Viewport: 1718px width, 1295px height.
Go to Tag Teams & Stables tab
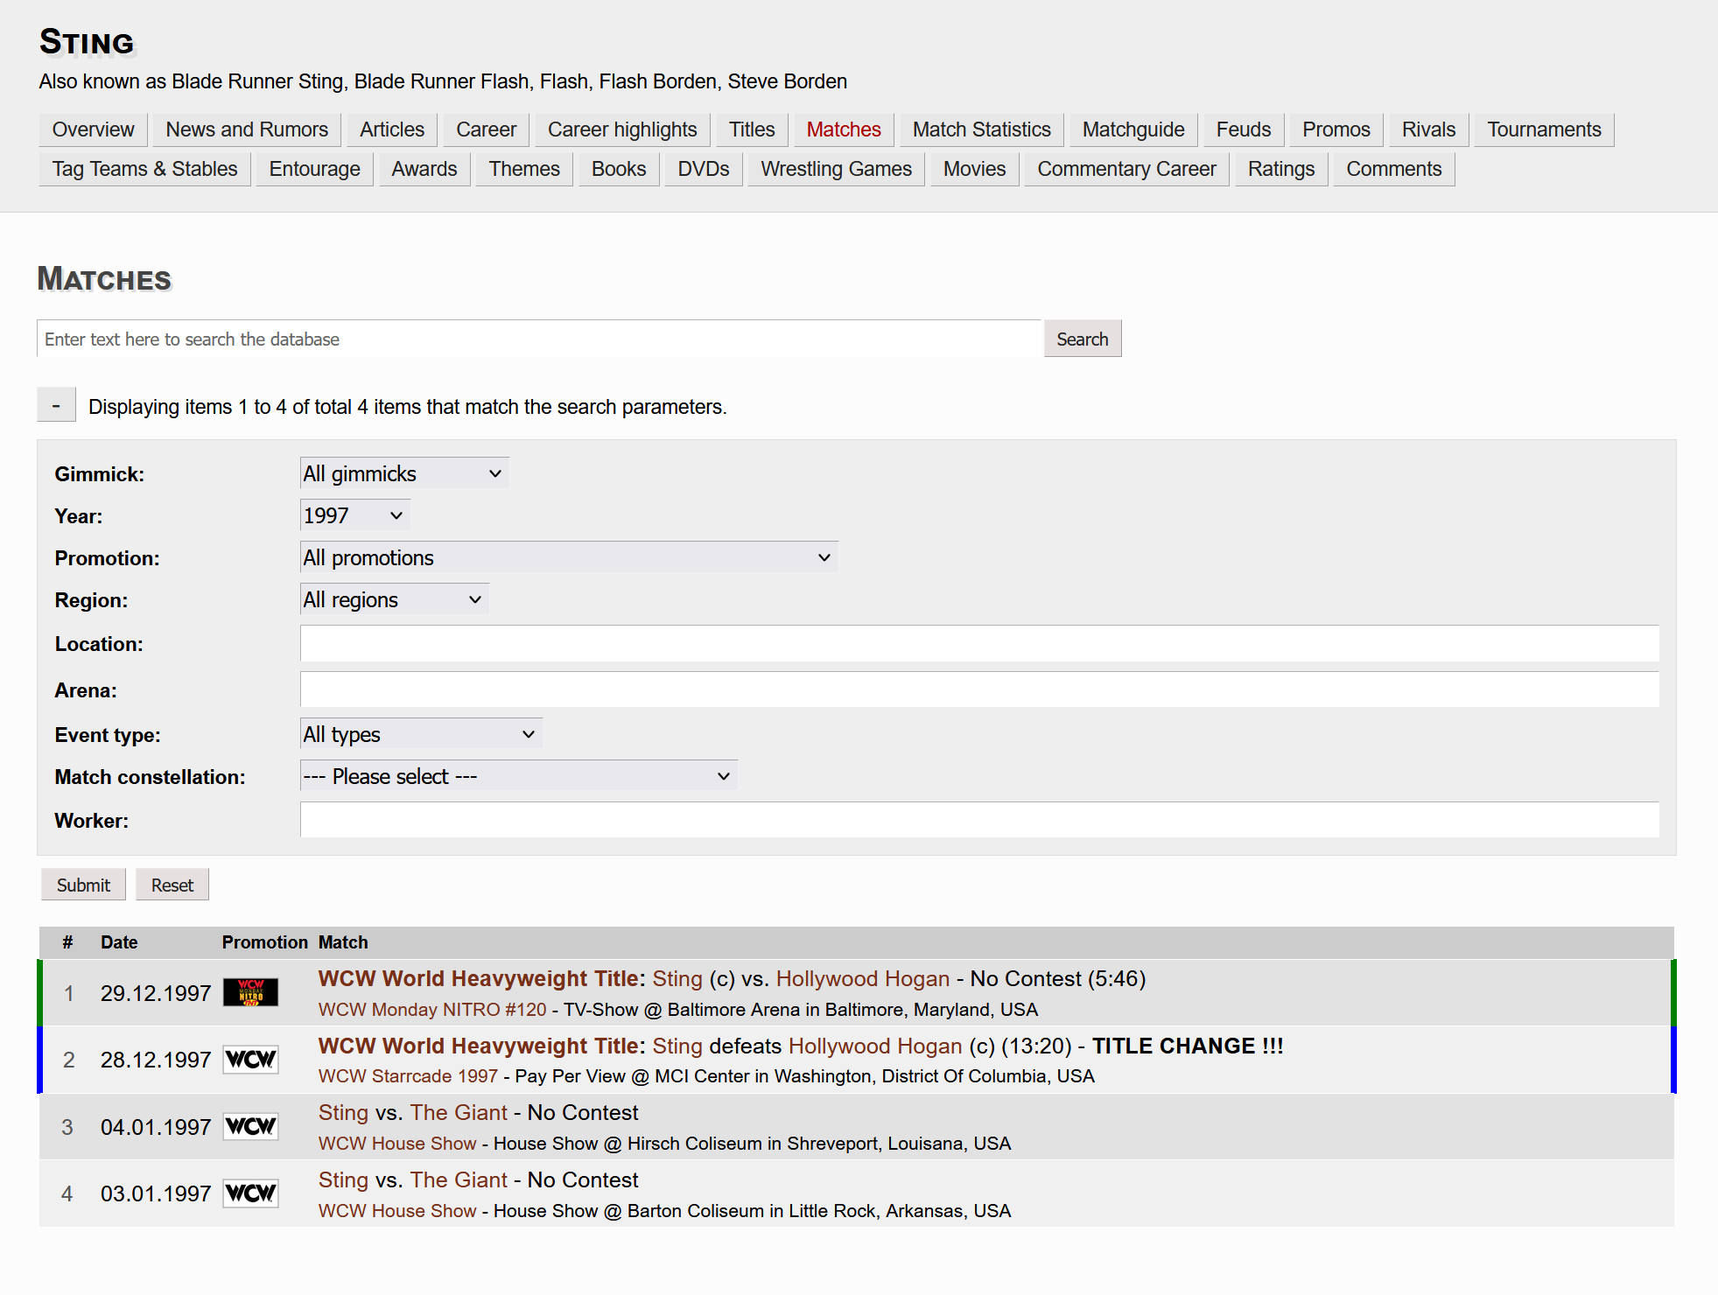pos(144,169)
